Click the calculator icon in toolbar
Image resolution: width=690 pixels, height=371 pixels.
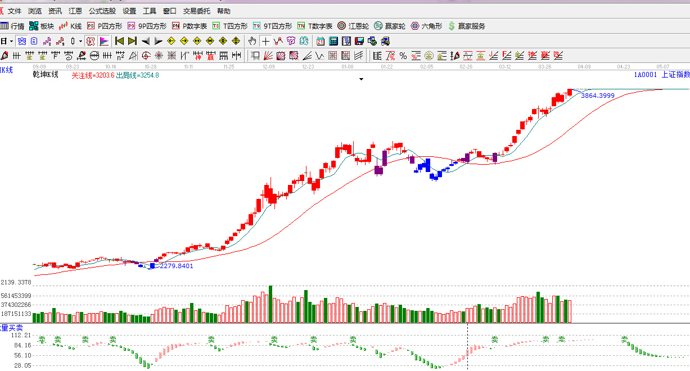coord(333,41)
